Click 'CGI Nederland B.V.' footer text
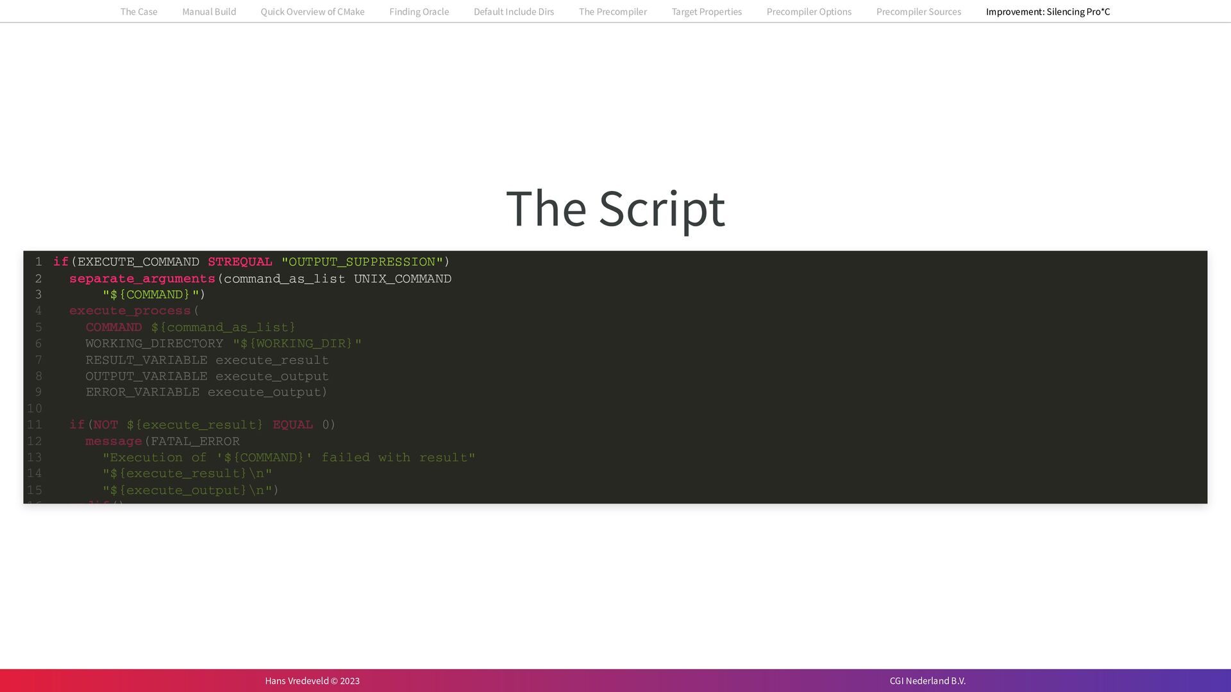 [927, 680]
